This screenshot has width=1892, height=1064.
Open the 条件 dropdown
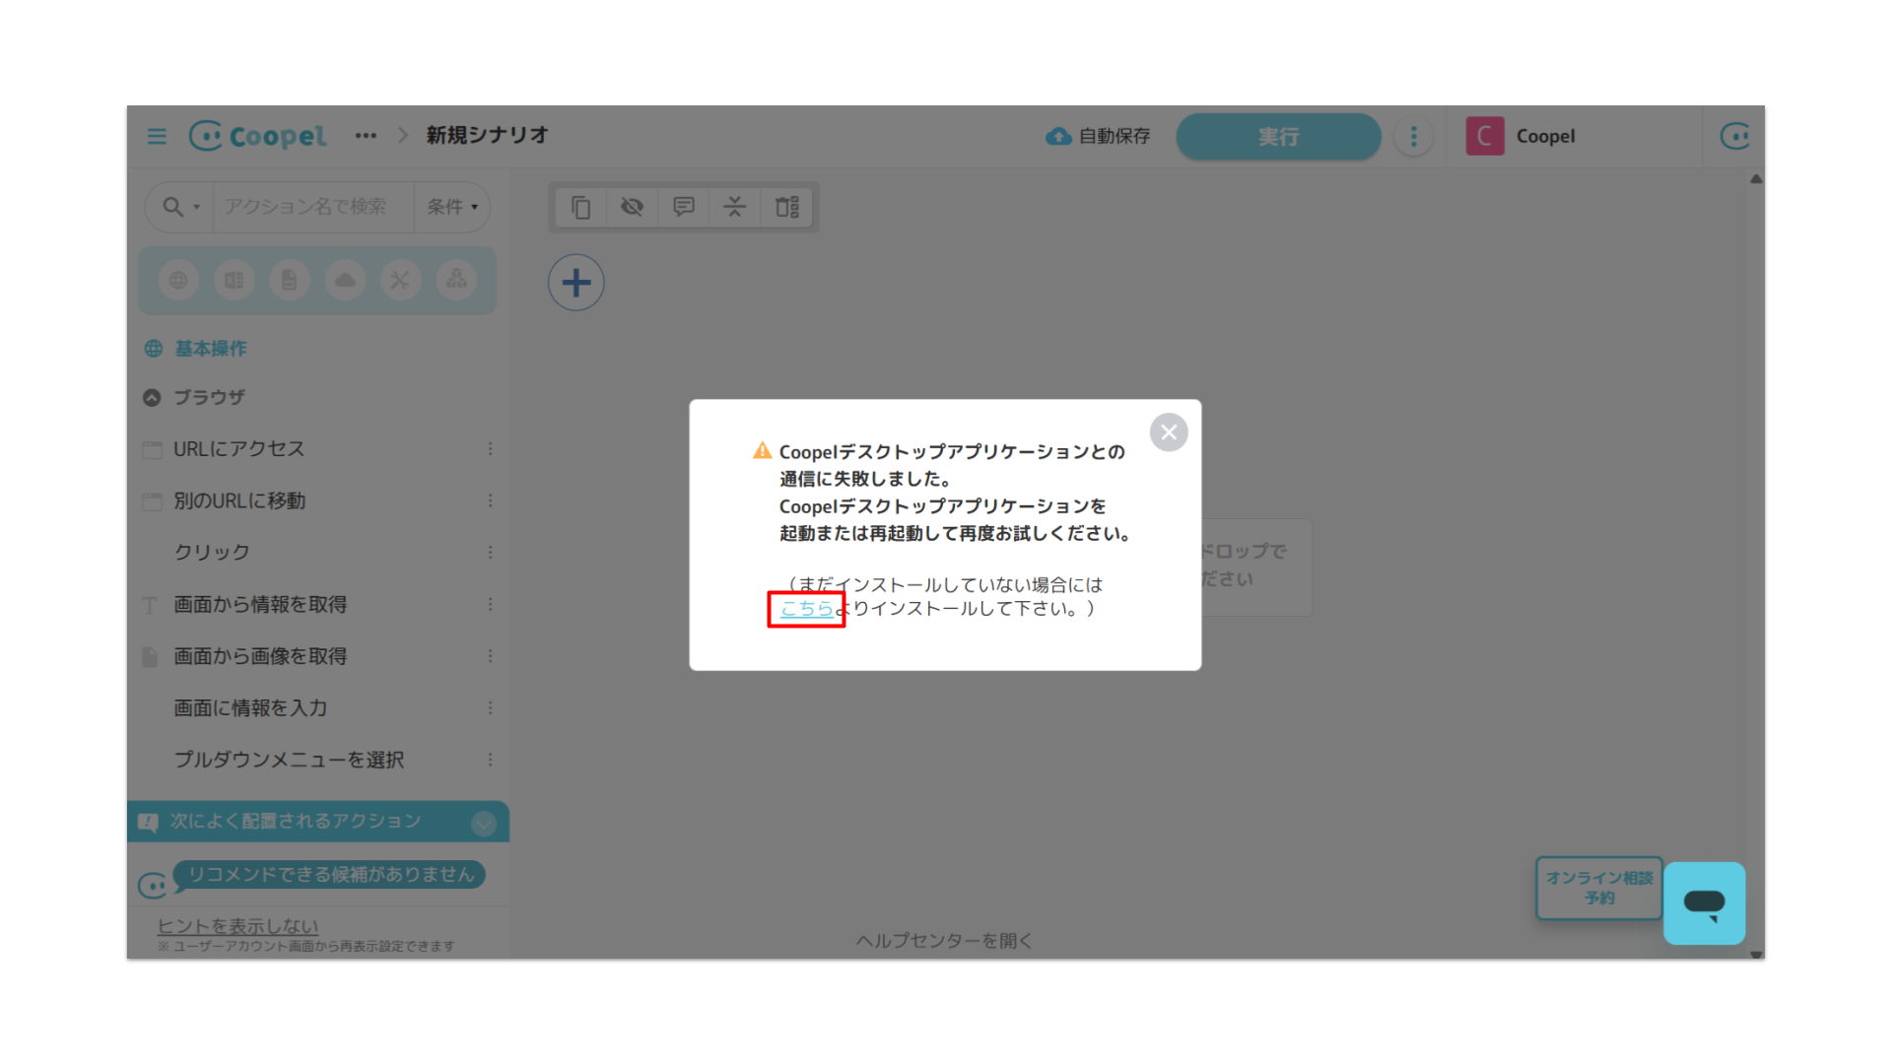click(451, 207)
